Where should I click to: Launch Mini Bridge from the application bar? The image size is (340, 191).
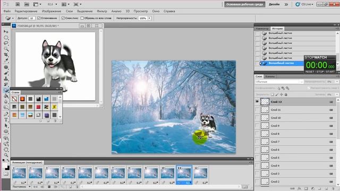[27, 4]
